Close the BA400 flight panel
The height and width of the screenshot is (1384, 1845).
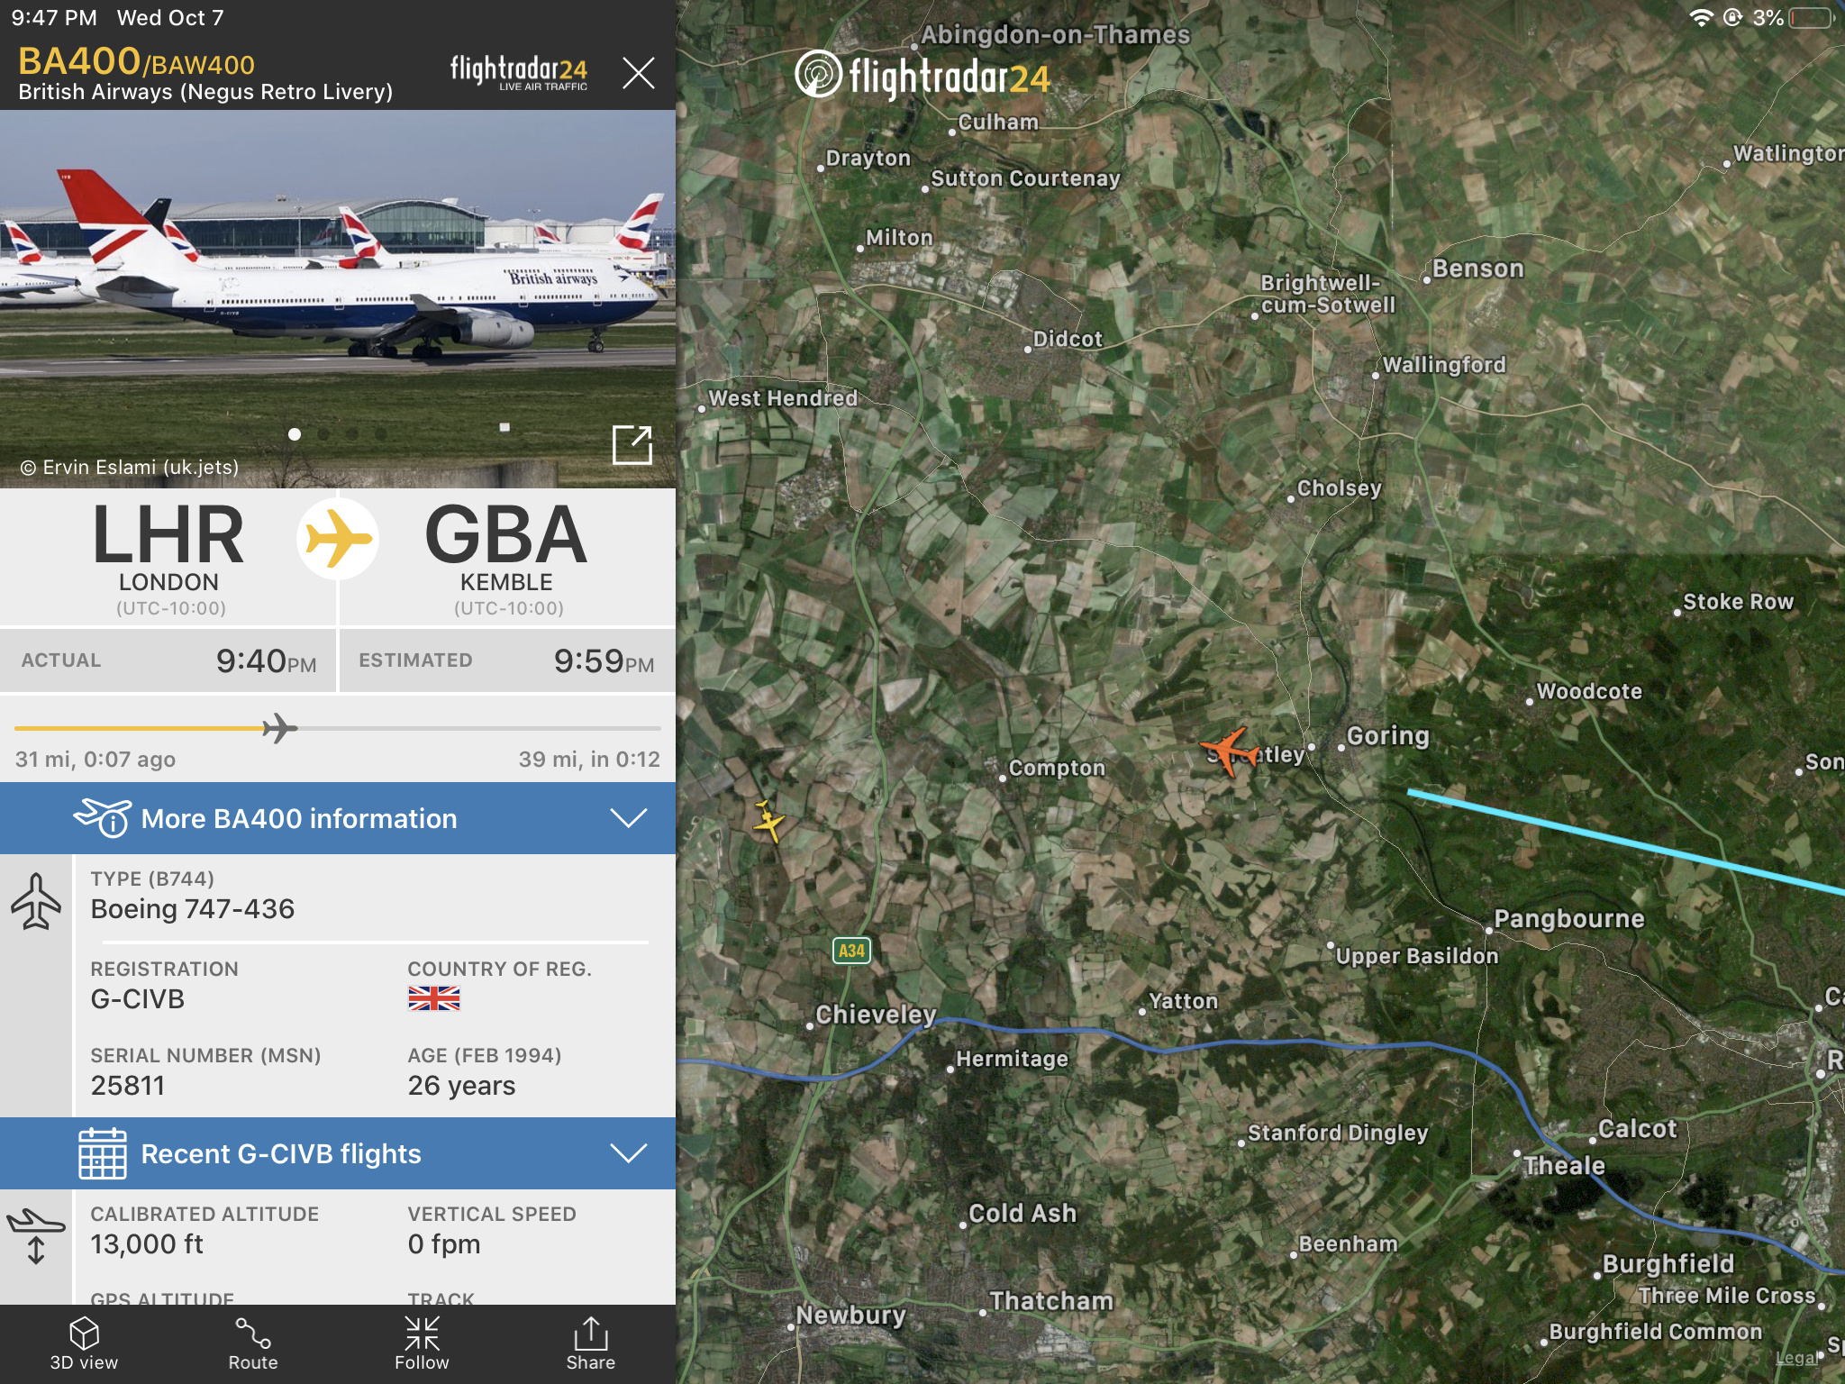(639, 72)
